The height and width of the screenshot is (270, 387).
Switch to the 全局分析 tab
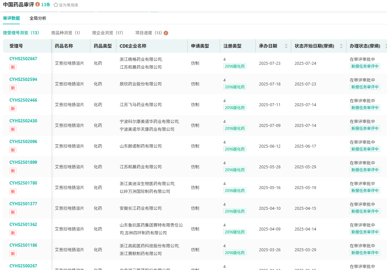click(x=38, y=18)
